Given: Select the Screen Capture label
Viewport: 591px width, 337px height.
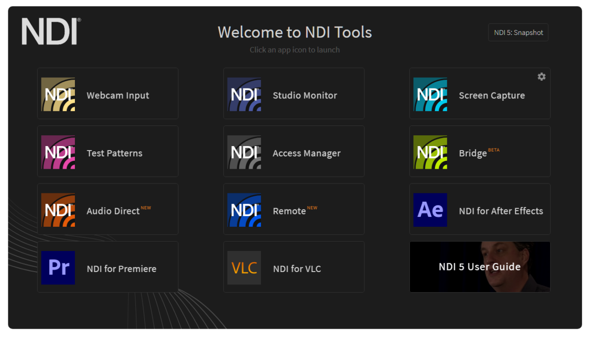Looking at the screenshot, I should pos(492,95).
